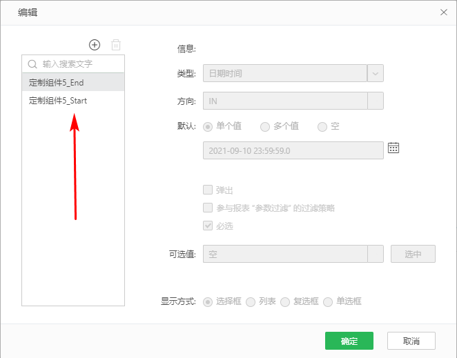This screenshot has height=358, width=457.
Task: Expand the 可选值 dropdown
Action: click(376, 254)
